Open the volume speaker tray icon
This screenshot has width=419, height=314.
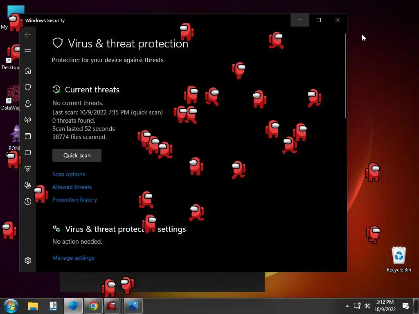coord(367,306)
